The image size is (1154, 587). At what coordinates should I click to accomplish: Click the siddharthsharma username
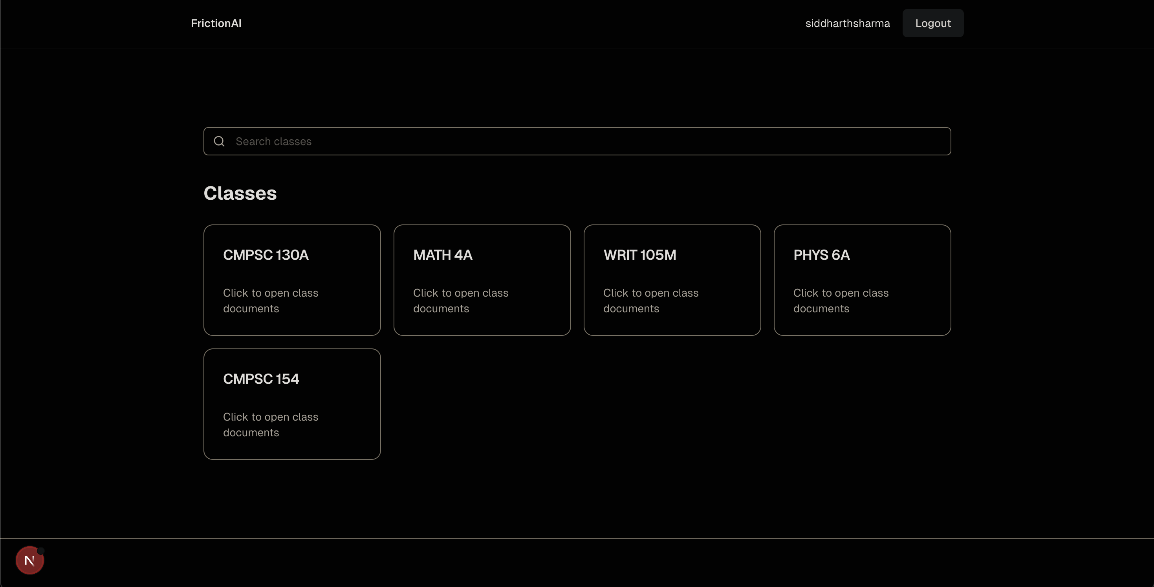point(847,23)
